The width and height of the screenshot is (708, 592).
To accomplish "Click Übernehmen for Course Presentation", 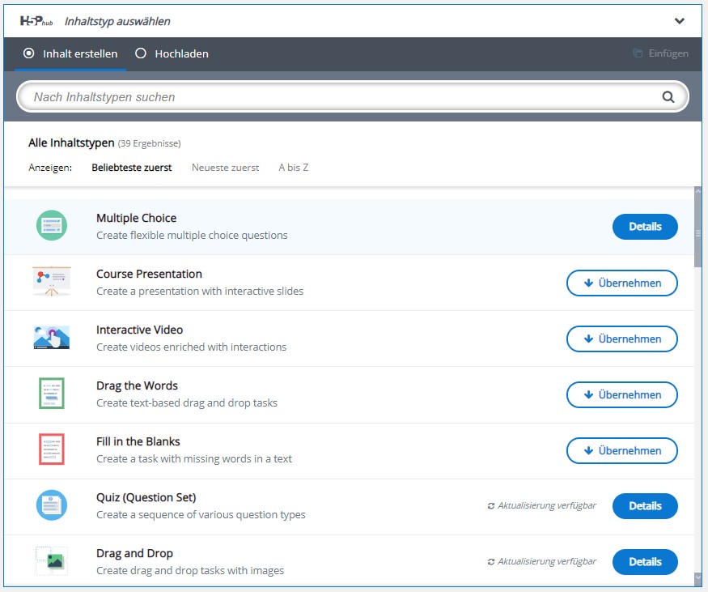I will (621, 283).
